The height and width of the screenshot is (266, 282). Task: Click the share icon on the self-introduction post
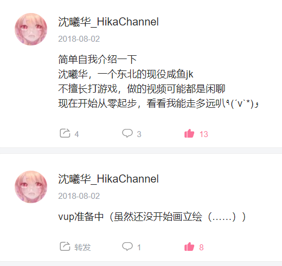(x=65, y=133)
